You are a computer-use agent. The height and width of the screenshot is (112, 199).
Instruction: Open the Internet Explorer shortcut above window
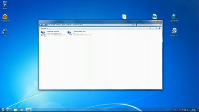[154, 17]
